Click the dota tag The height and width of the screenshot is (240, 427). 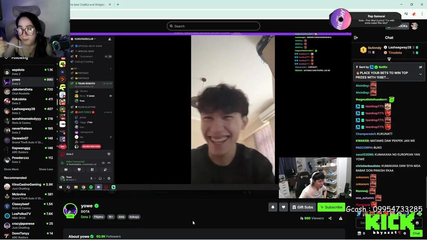[x=121, y=217]
